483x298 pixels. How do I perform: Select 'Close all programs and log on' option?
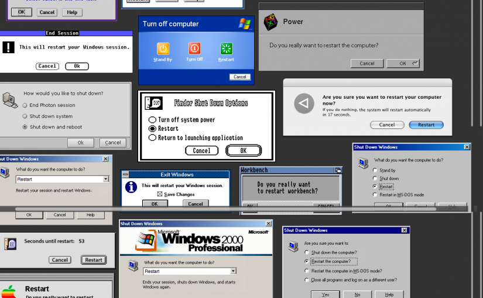[307, 280]
